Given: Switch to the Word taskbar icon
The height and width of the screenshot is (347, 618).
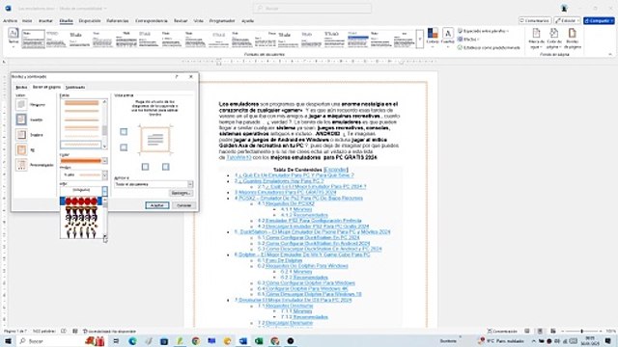Looking at the screenshot, I should coord(242,341).
